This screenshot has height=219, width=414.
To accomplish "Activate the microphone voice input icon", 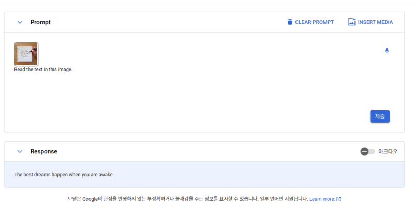I will pyautogui.click(x=387, y=51).
